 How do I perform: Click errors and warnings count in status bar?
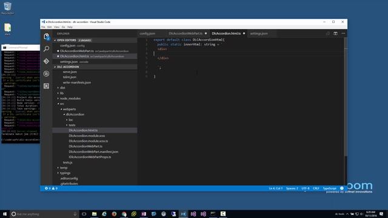coord(51,188)
